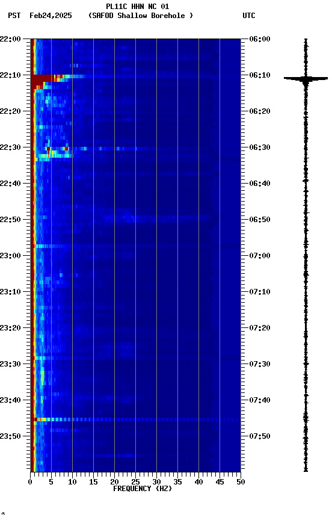
Task: Click the 07:00 UTC time label
Action: [x=260, y=256]
